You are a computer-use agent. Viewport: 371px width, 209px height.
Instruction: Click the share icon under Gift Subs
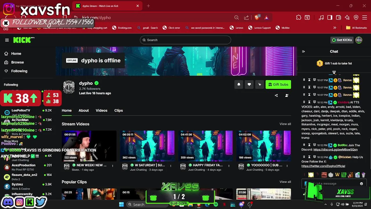pyautogui.click(x=276, y=96)
